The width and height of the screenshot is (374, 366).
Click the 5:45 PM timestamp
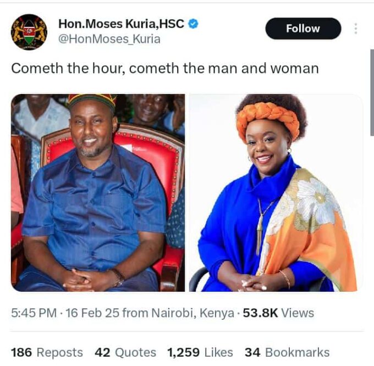tap(34, 313)
